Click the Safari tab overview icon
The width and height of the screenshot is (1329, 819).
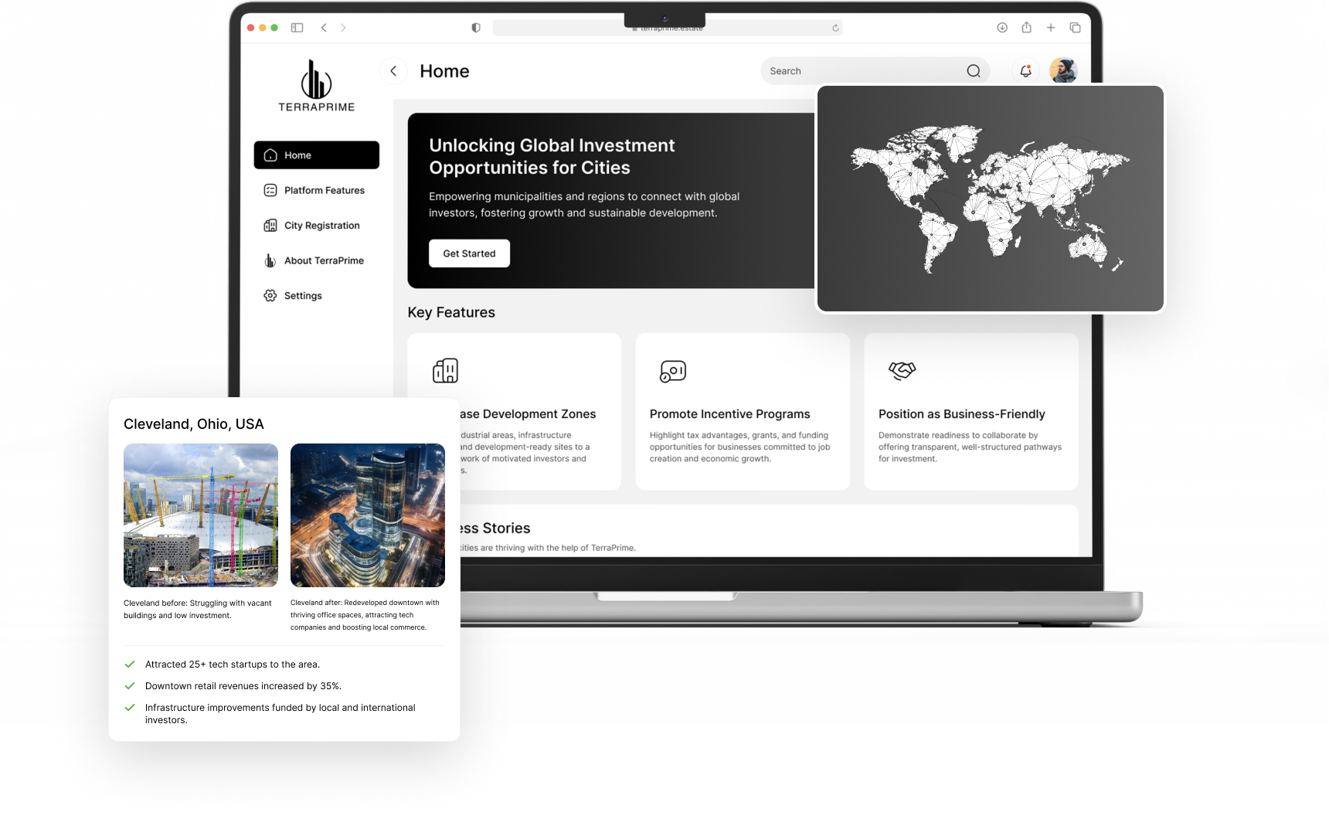click(x=1075, y=28)
